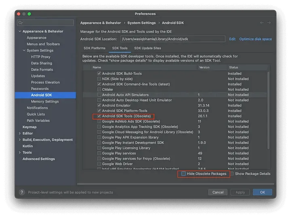Uncheck Android SDK Platform-Tools checkbox
This screenshot has height=218, width=291.
[99, 111]
